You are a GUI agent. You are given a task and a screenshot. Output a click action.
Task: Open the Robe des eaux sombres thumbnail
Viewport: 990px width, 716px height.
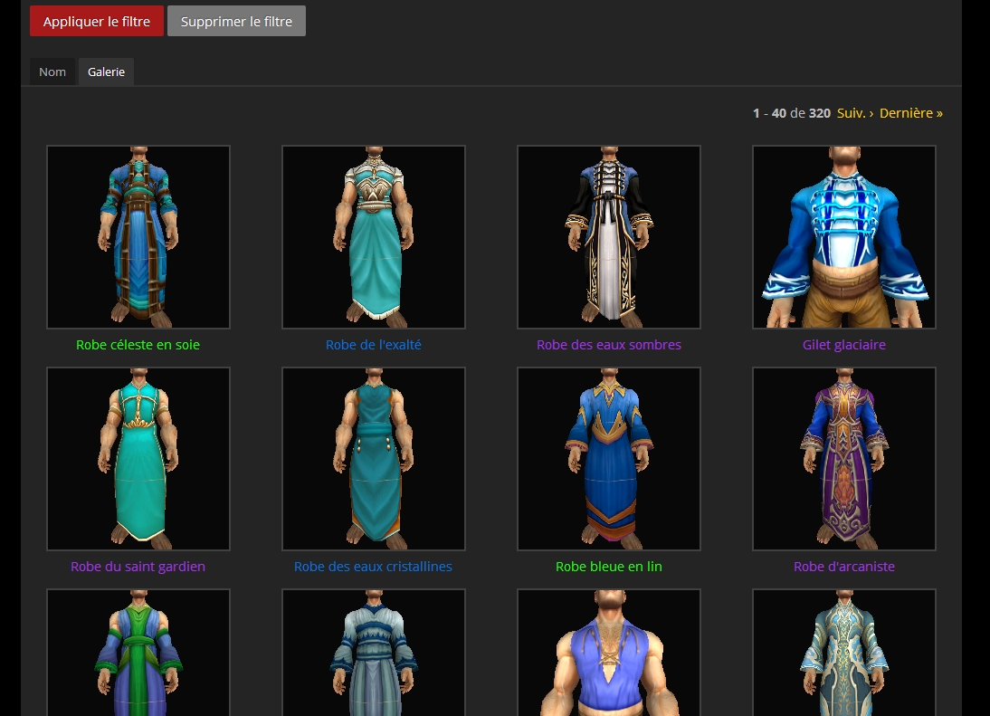point(609,237)
